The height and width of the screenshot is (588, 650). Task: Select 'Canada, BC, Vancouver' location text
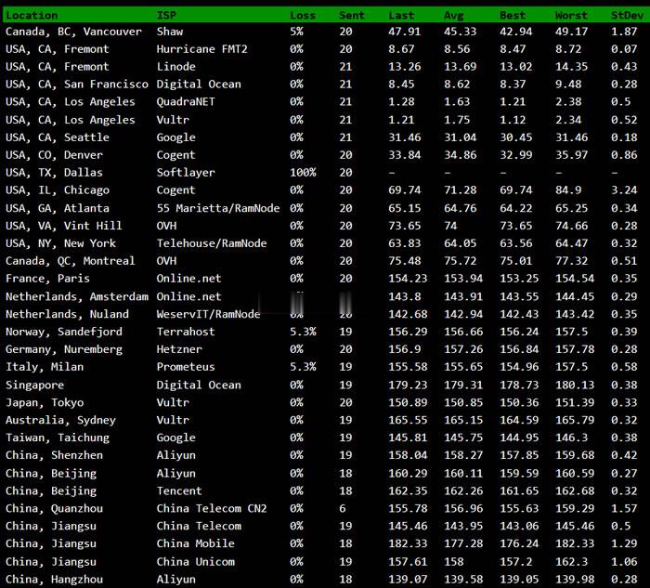coord(73,32)
